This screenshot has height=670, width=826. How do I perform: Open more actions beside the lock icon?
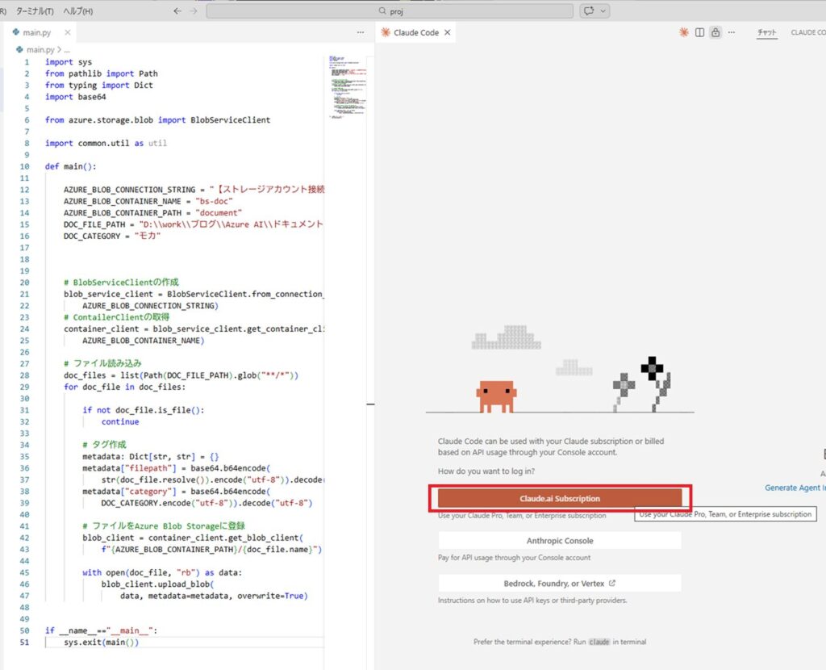(732, 32)
